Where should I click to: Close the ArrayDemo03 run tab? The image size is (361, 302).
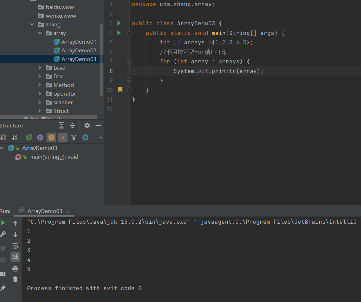[x=67, y=211]
